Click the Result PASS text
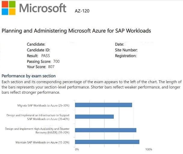Image resolution: width=183 pixels, height=154 pixels. point(38,56)
